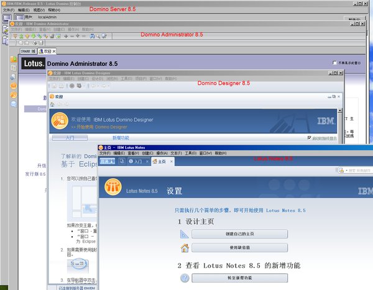Open 帮助(H) menu in Domino Server console

[x=54, y=10]
